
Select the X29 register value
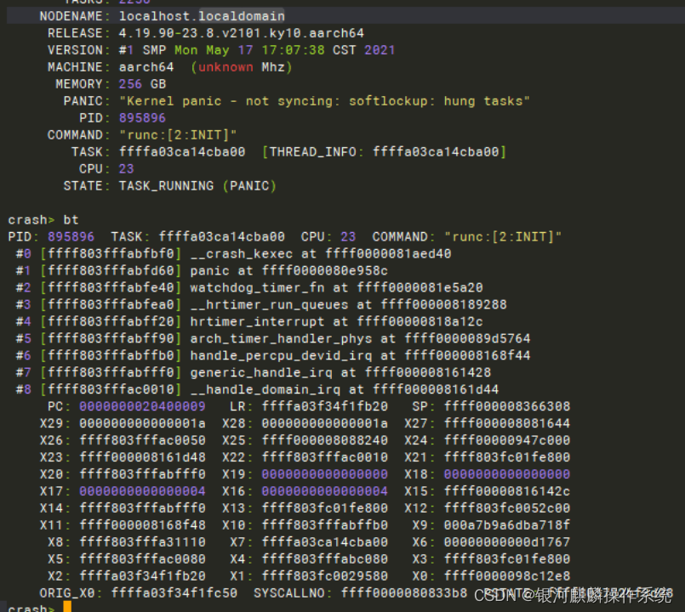tap(142, 423)
